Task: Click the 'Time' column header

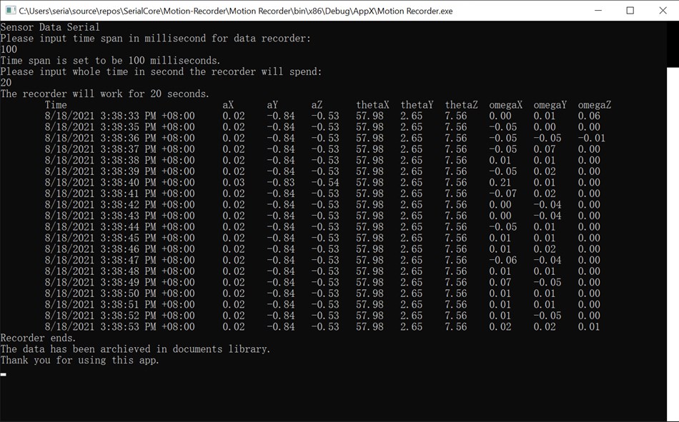Action: pyautogui.click(x=56, y=105)
